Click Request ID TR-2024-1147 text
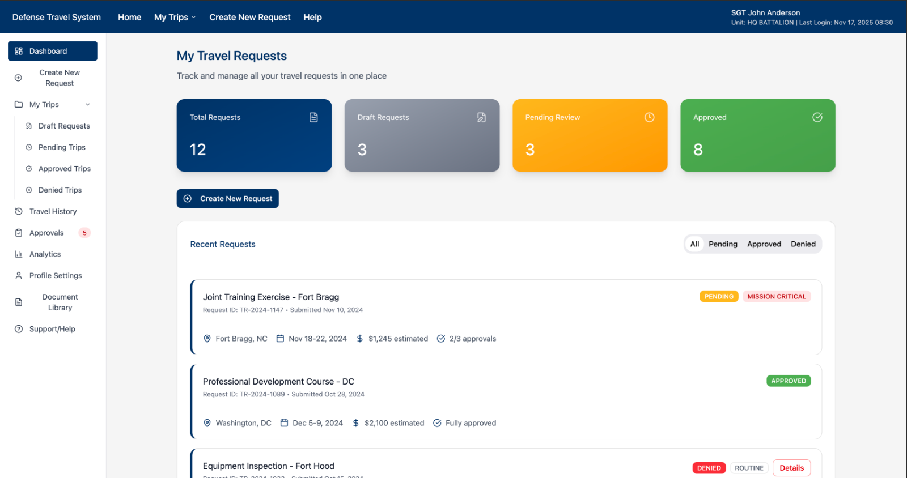 pyautogui.click(x=243, y=310)
